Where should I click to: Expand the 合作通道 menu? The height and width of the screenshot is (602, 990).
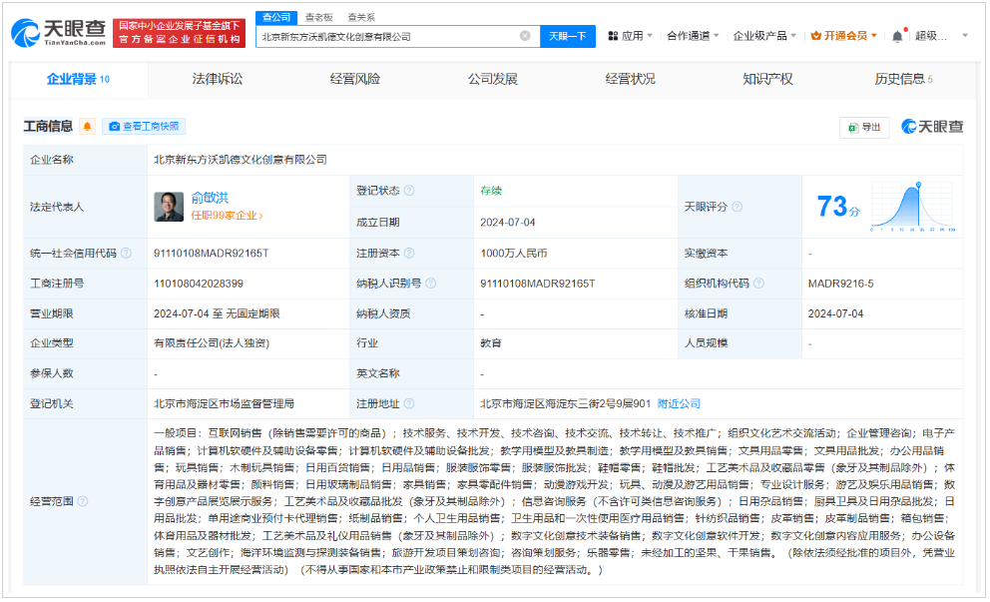click(693, 36)
